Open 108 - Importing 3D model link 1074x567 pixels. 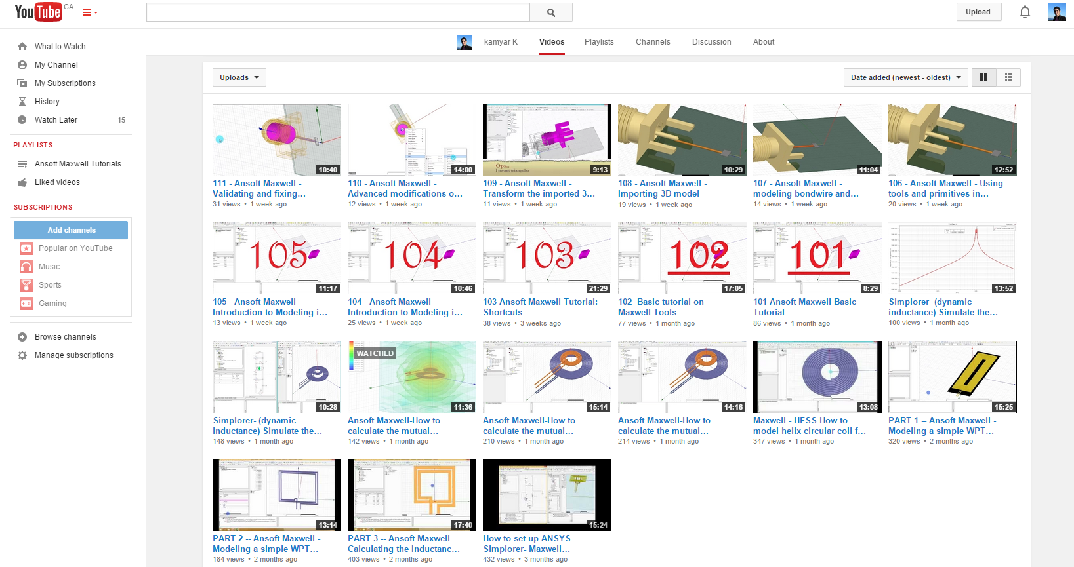point(663,188)
